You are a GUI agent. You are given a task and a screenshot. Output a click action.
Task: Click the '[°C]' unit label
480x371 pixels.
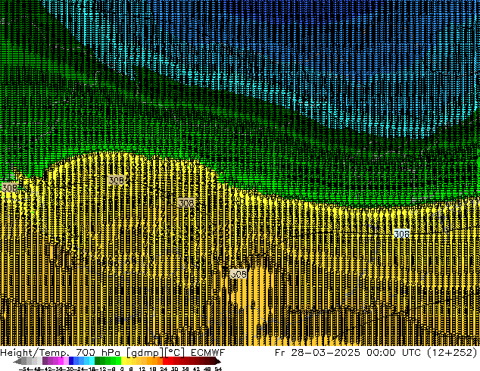point(175,353)
